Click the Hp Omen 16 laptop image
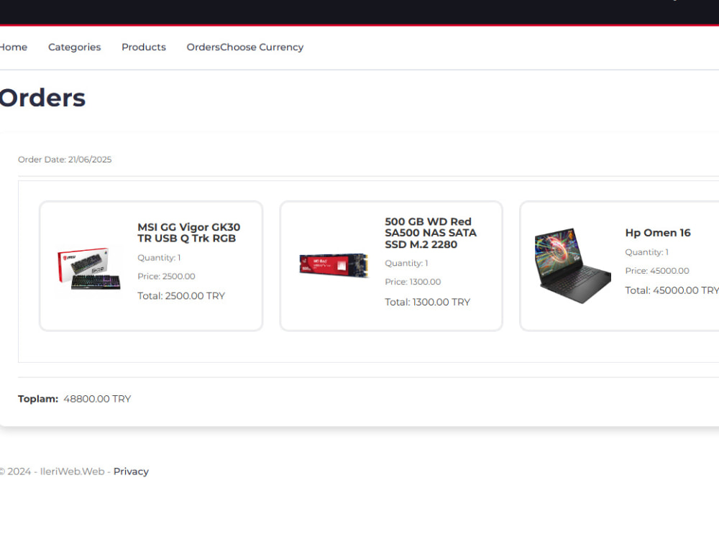The width and height of the screenshot is (719, 539). 573,266
